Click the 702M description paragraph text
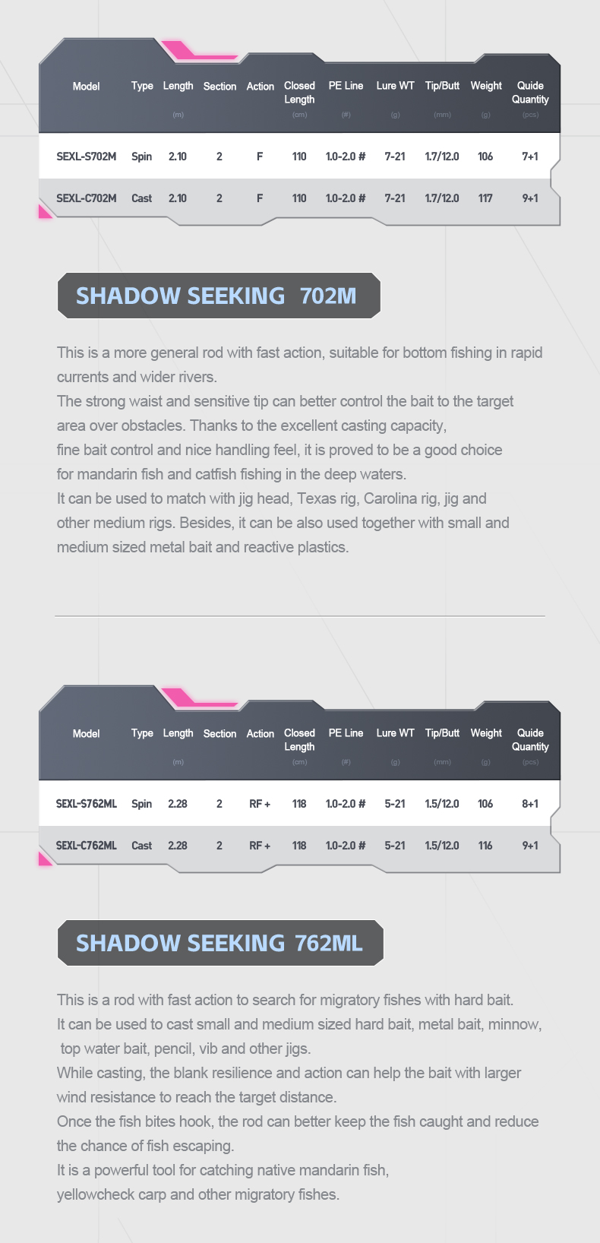The height and width of the screenshot is (1243, 600). (299, 450)
